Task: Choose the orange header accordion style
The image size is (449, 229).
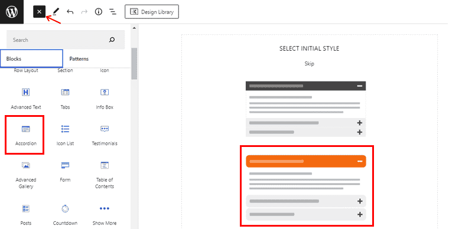Action: tap(306, 187)
